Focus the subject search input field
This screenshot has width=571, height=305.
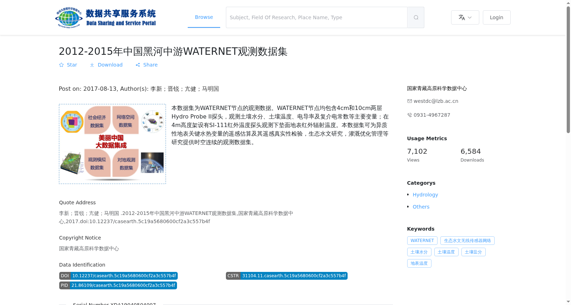tap(317, 17)
